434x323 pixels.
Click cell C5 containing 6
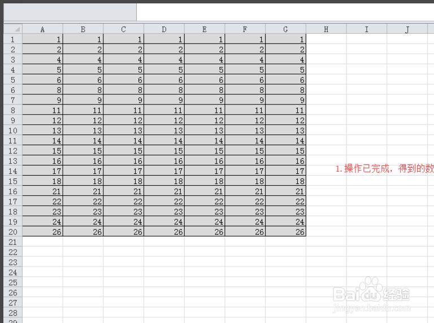tap(123, 80)
